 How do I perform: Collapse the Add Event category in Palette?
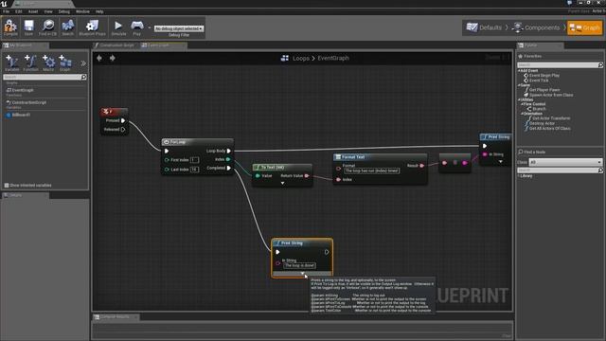click(519, 71)
